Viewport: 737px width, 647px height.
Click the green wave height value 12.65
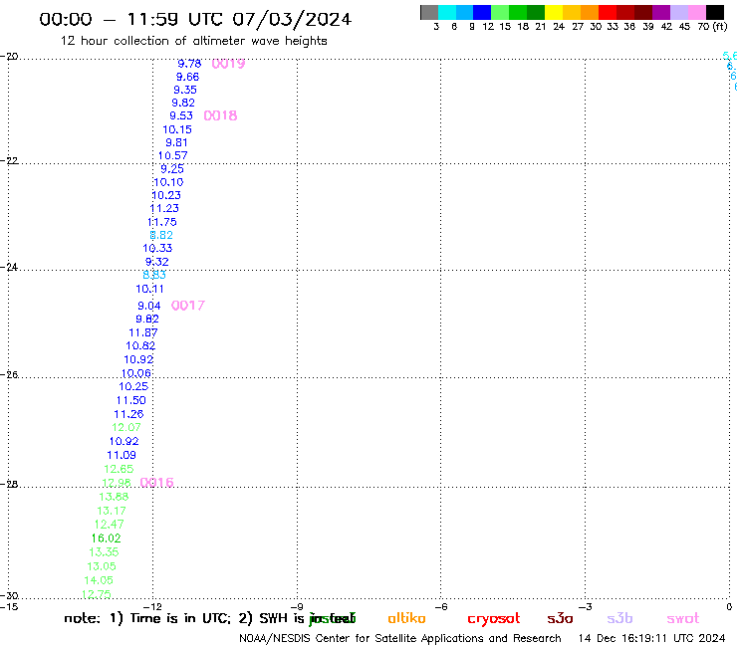[119, 469]
